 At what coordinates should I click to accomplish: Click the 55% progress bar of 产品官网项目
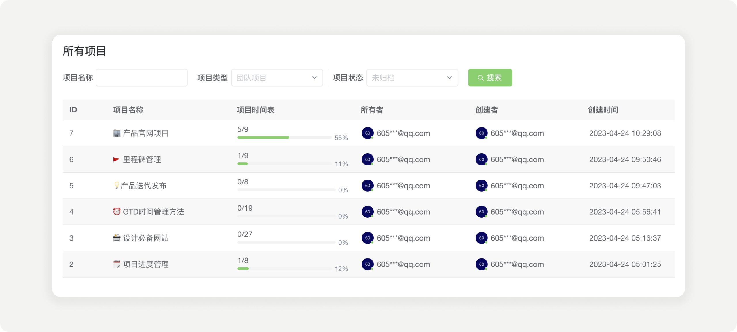(x=285, y=137)
